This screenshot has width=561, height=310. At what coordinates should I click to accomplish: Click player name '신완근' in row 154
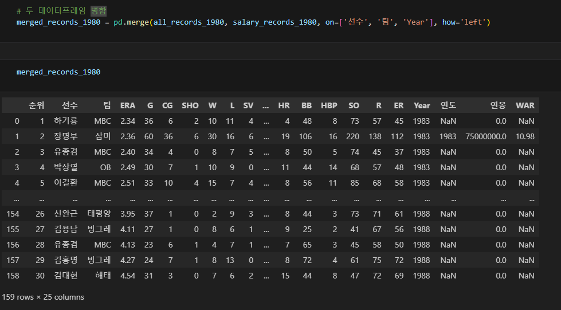point(65,214)
